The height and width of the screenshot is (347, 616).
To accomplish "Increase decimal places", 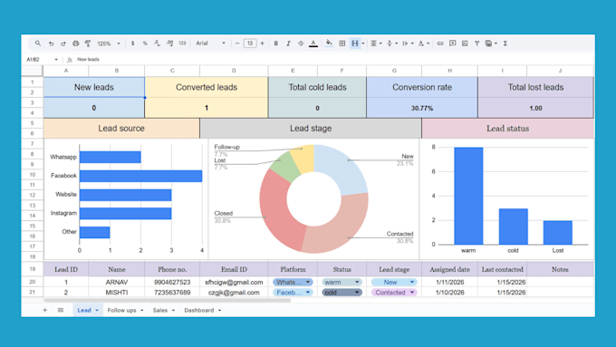I will (169, 43).
